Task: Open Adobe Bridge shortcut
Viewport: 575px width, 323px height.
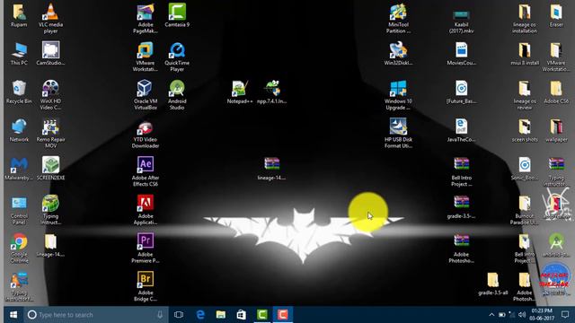Action: (146, 286)
